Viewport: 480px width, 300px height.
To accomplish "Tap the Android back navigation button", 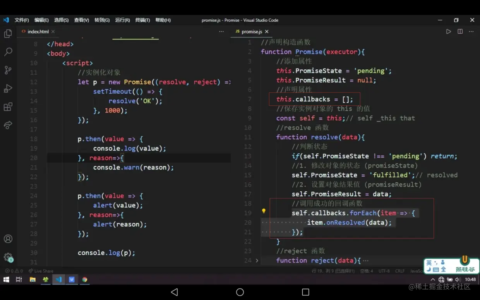I will [x=174, y=292].
